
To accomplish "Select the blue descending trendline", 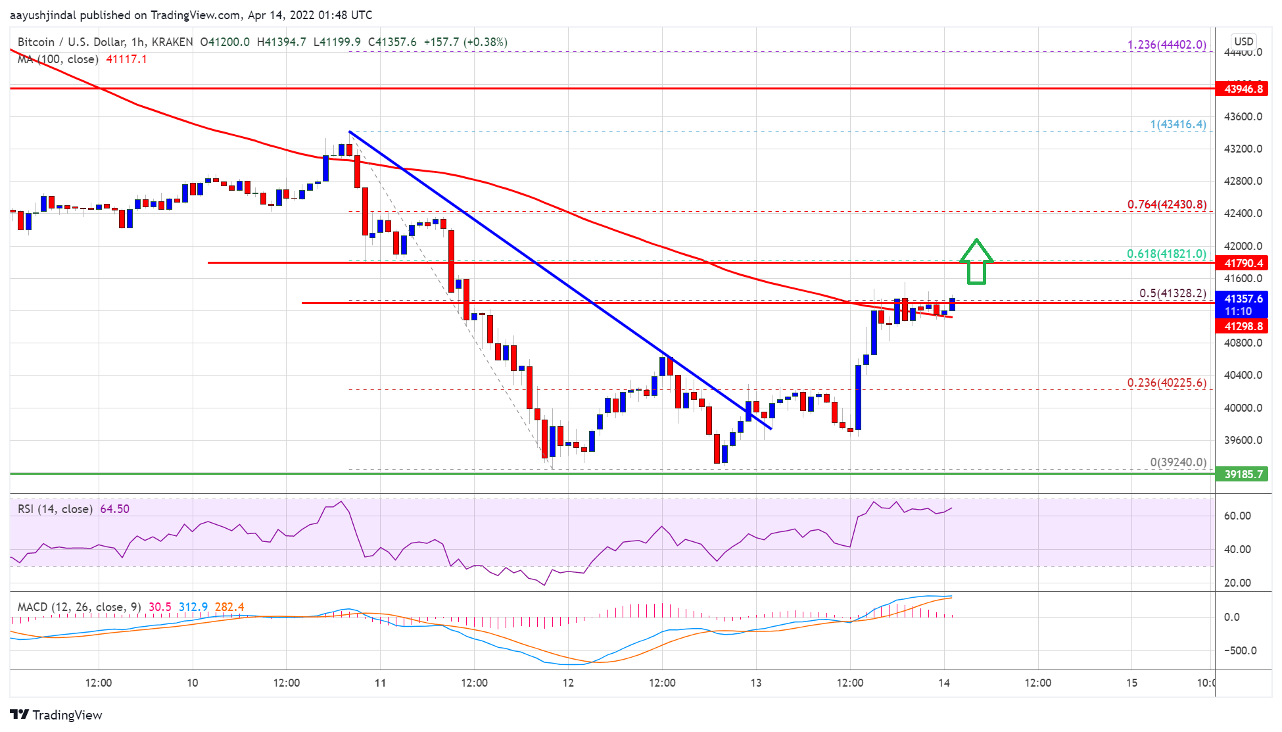I will 559,280.
